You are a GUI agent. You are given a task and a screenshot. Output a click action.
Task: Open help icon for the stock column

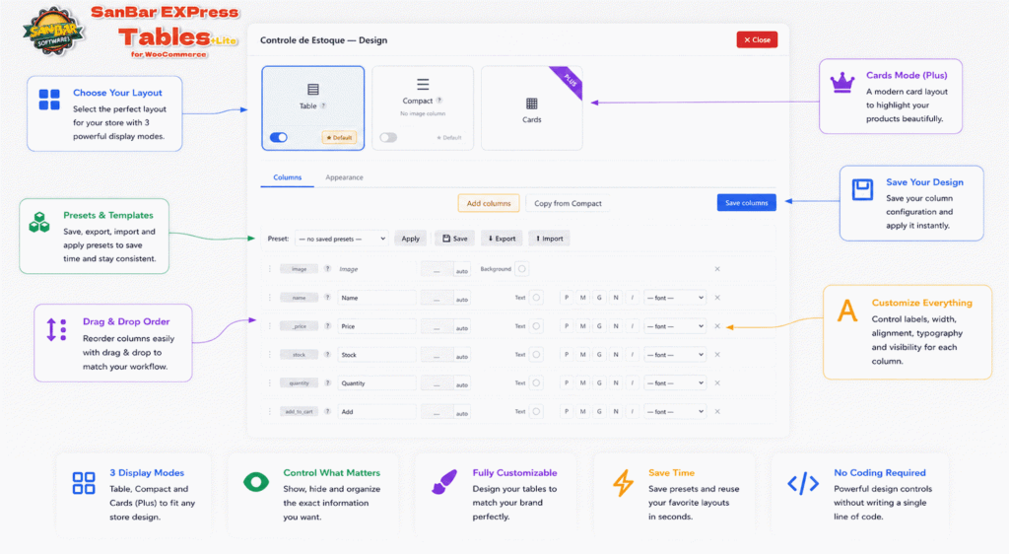pos(327,355)
